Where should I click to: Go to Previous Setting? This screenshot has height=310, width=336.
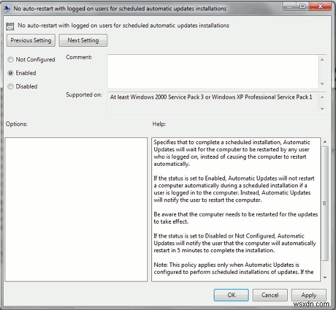click(31, 40)
